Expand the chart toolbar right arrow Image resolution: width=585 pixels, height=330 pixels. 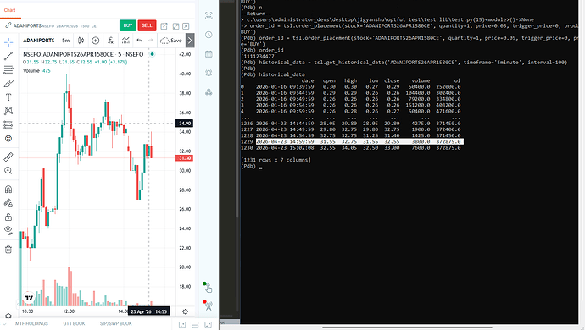190,41
